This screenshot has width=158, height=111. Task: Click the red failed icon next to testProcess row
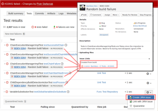pyautogui.click(x=8, y=83)
